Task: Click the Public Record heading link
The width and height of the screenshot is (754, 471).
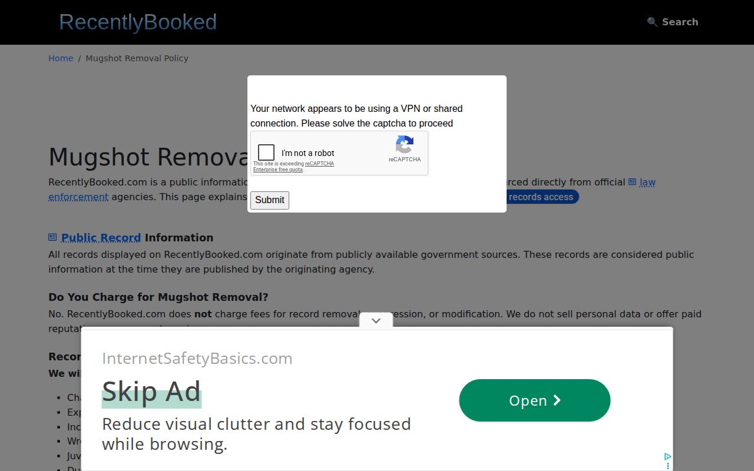Action: click(101, 238)
